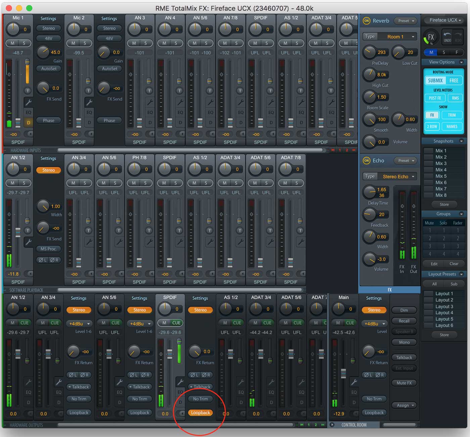The width and height of the screenshot is (470, 437).
Task: Click the Clear button in Groups
Action: [x=454, y=264]
